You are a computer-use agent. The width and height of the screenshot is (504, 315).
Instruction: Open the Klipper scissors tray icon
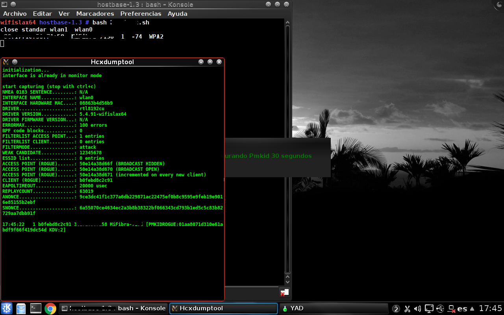[x=408, y=309]
